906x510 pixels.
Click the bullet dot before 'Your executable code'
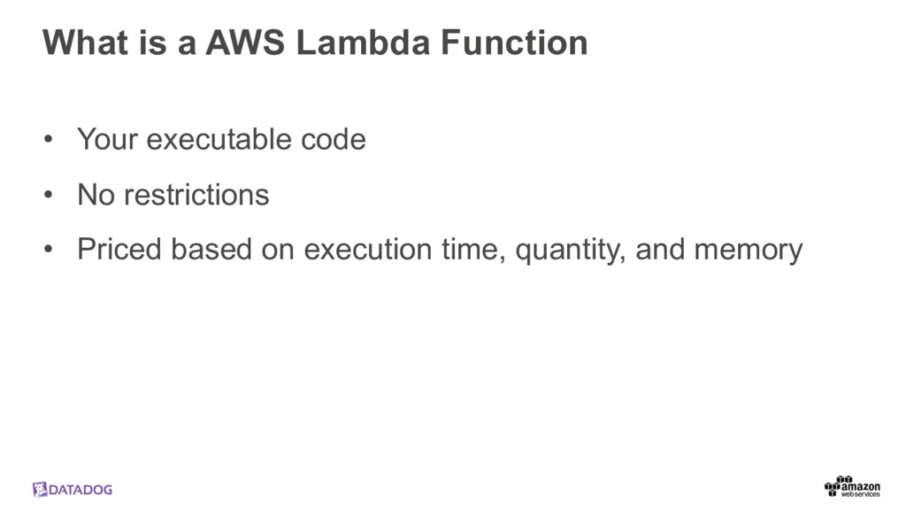click(x=50, y=140)
